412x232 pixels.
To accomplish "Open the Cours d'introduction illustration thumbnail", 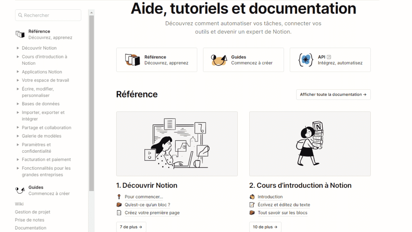I will [x=310, y=144].
